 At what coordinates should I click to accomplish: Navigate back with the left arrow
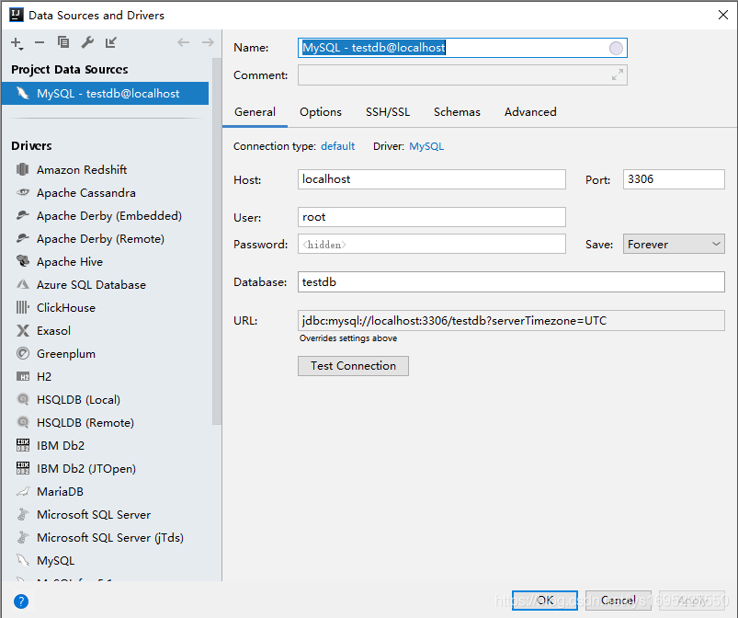[183, 42]
